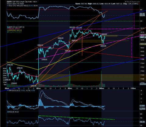The height and width of the screenshot is (127, 146).
Task: Click the 1802.26 price label
Action: tap(40, 45)
